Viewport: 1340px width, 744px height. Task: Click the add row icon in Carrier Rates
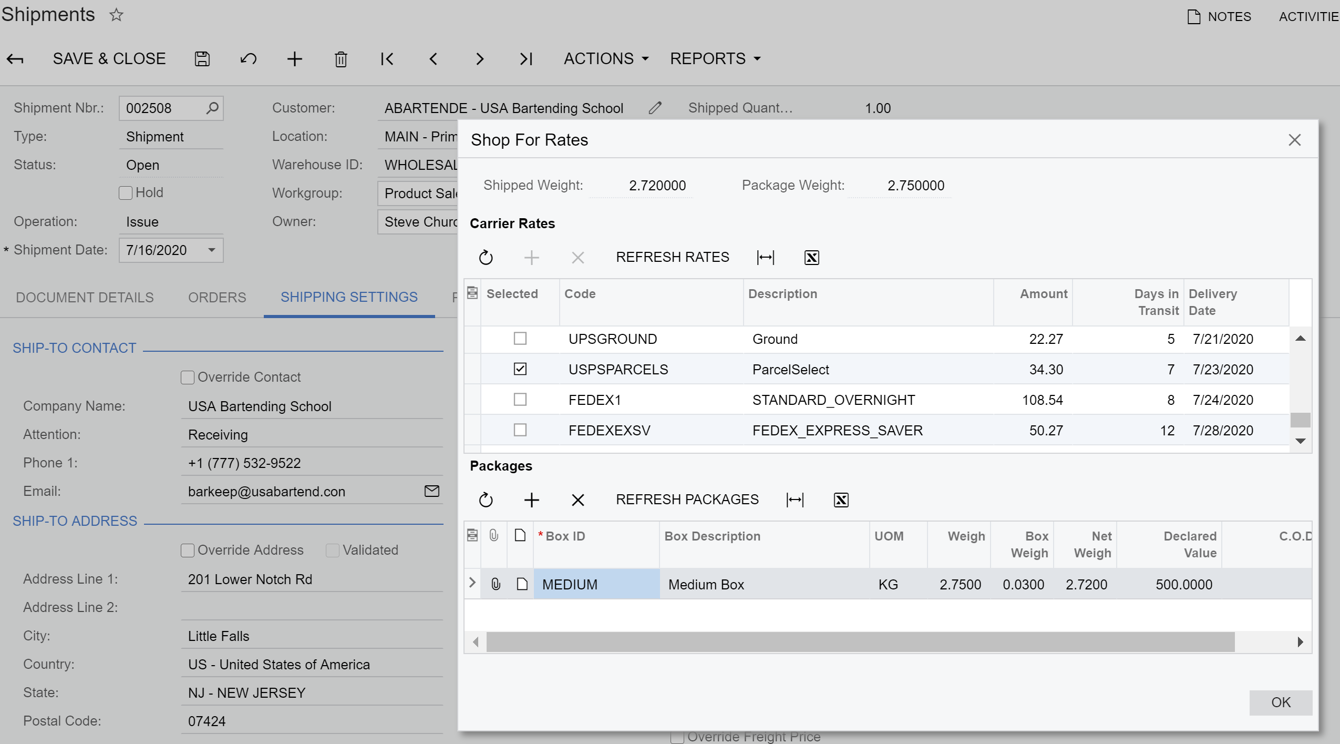pos(532,257)
